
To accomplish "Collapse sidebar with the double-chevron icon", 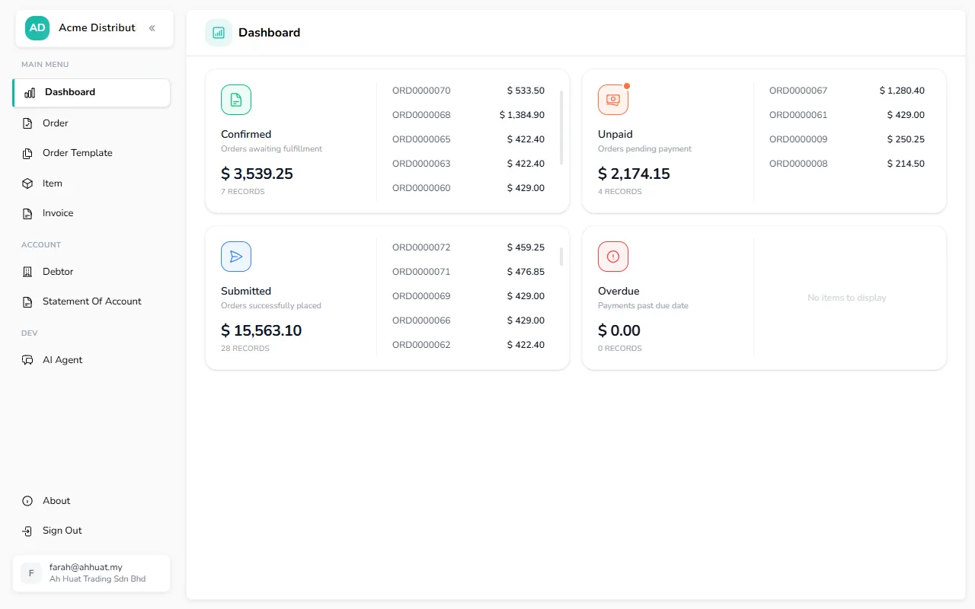I will pos(152,28).
